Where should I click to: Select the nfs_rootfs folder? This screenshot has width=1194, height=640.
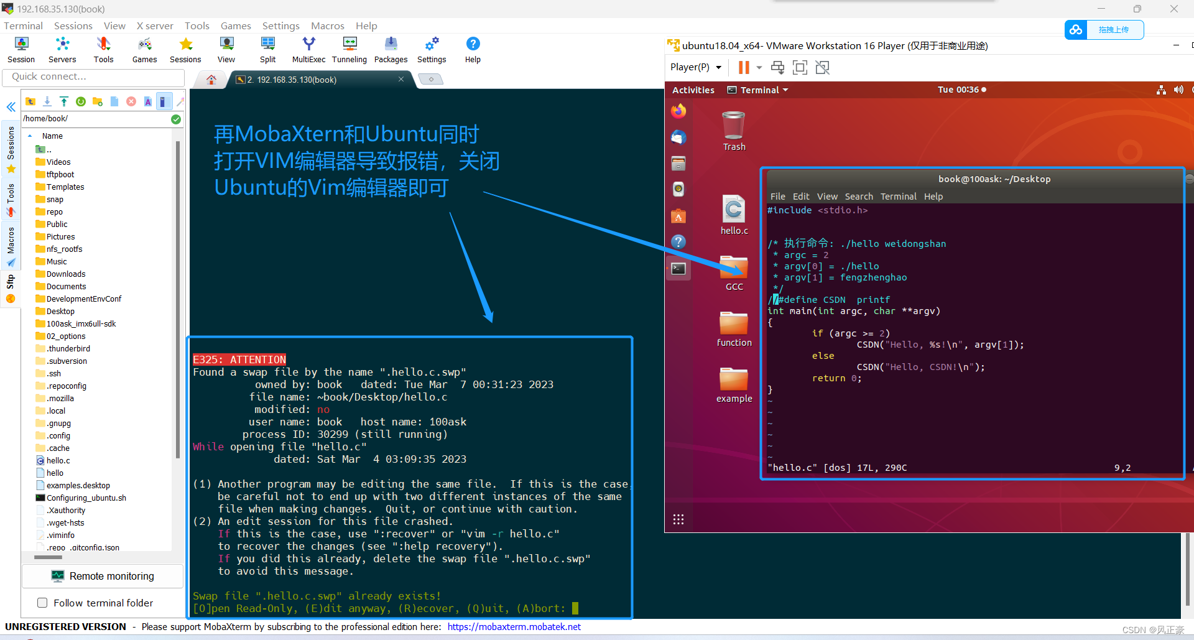pyautogui.click(x=64, y=249)
